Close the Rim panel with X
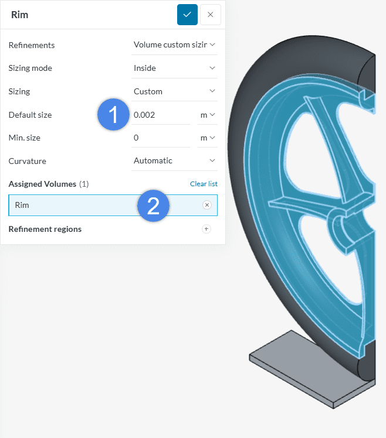This screenshot has height=438, width=386. [x=210, y=15]
